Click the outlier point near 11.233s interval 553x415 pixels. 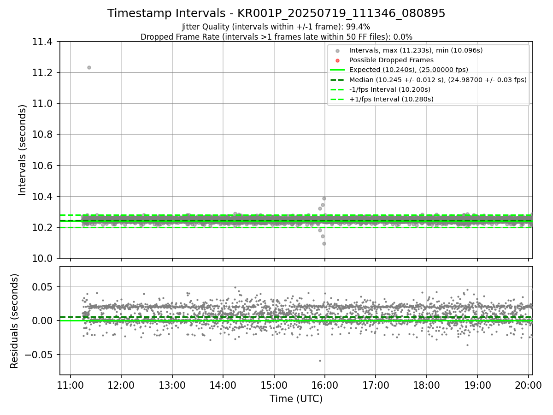[89, 67]
